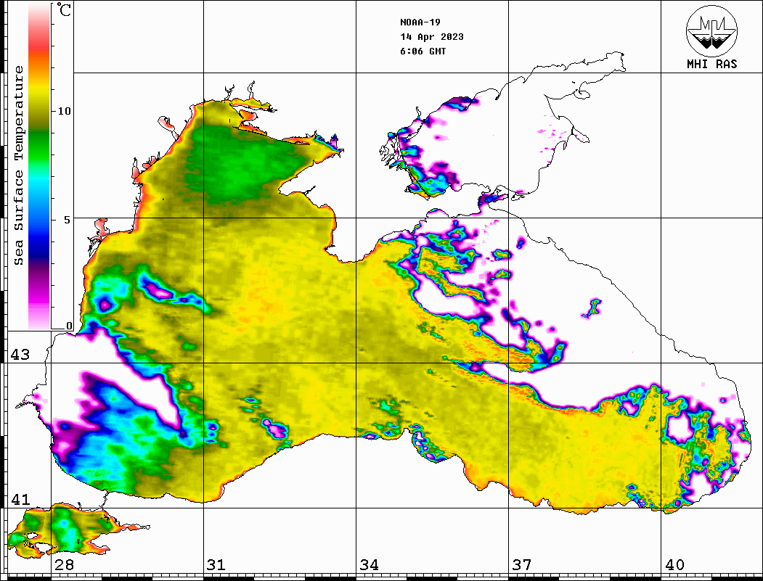Click the longitude label "34"
The height and width of the screenshot is (581, 763).
coord(370,564)
